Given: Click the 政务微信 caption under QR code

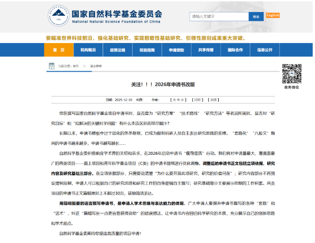Looking at the screenshot, I should point(291,87).
